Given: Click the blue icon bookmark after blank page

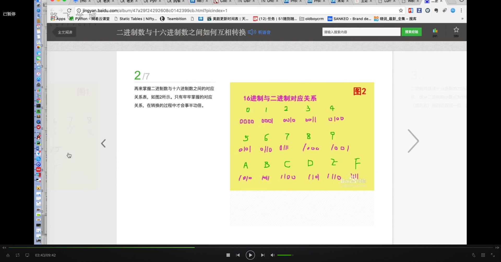Looking at the screenshot, I should tap(201, 19).
